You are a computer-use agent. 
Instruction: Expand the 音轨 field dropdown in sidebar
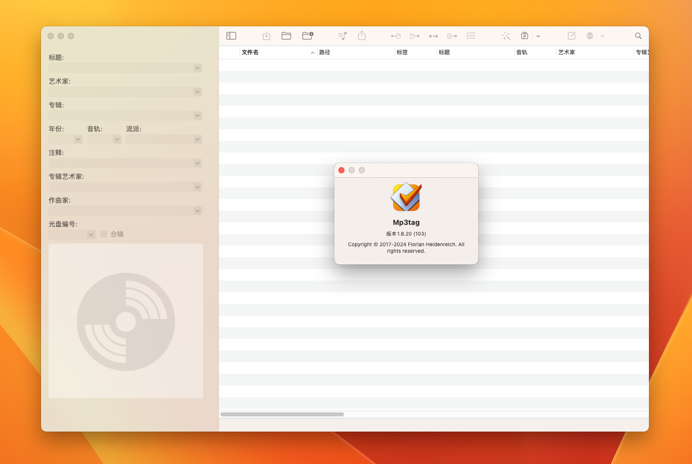pos(117,139)
